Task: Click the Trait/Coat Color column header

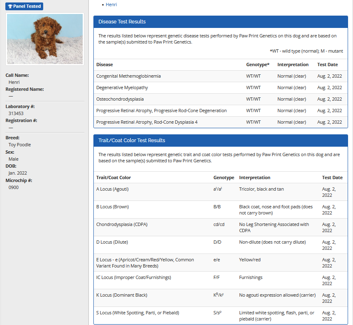Action: (x=114, y=177)
